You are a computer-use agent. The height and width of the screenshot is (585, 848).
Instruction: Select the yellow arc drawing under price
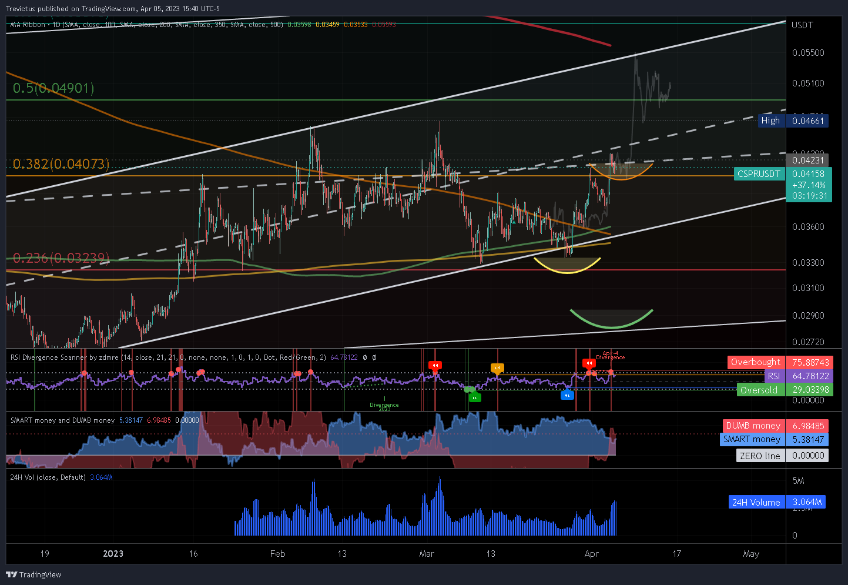click(567, 265)
